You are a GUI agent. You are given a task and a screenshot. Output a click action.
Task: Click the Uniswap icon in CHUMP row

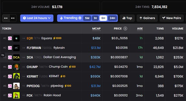(x=10, y=67)
